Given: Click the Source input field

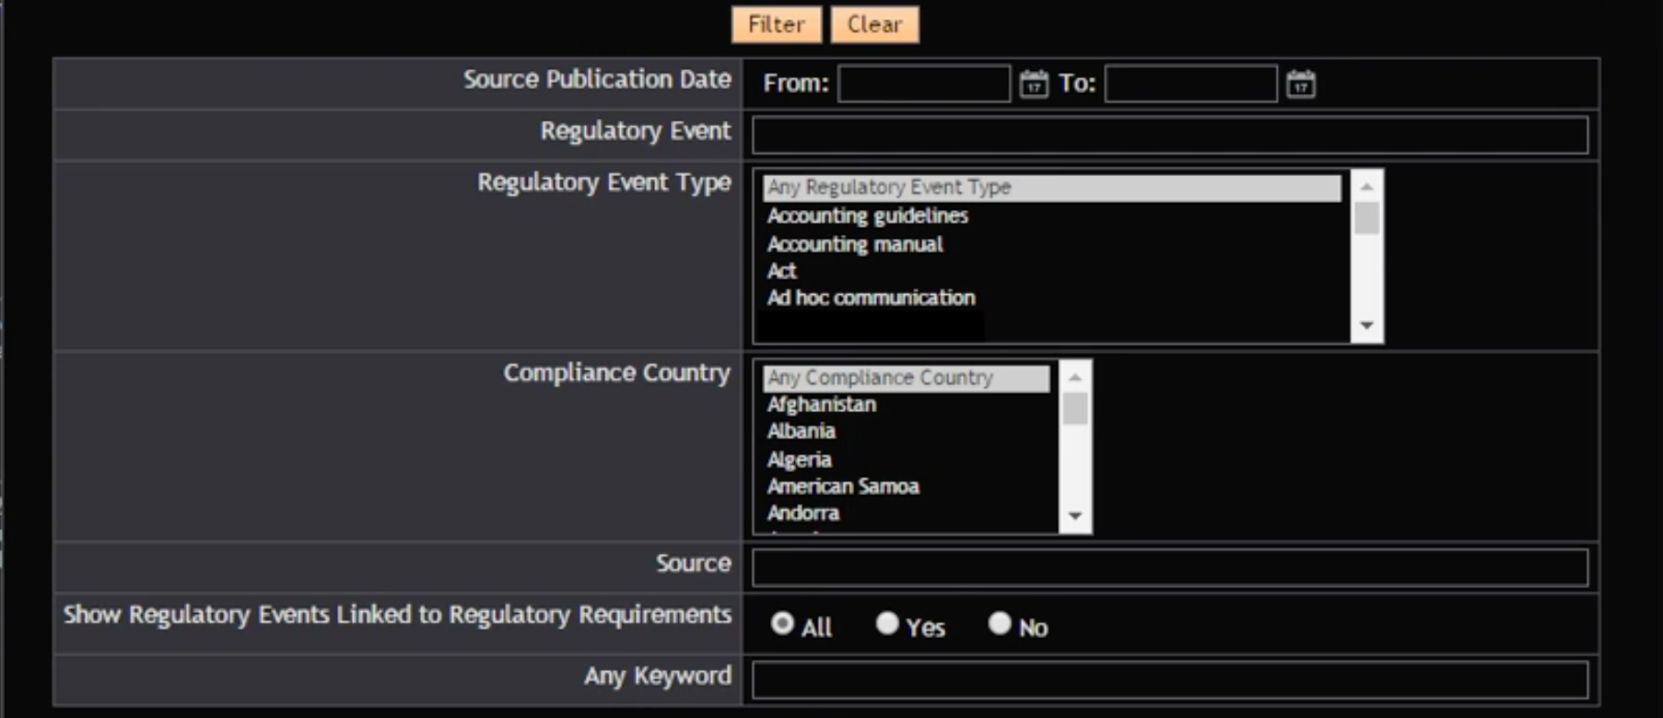Looking at the screenshot, I should (x=1169, y=568).
